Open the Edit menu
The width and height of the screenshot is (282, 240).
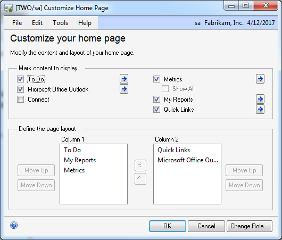[37, 23]
